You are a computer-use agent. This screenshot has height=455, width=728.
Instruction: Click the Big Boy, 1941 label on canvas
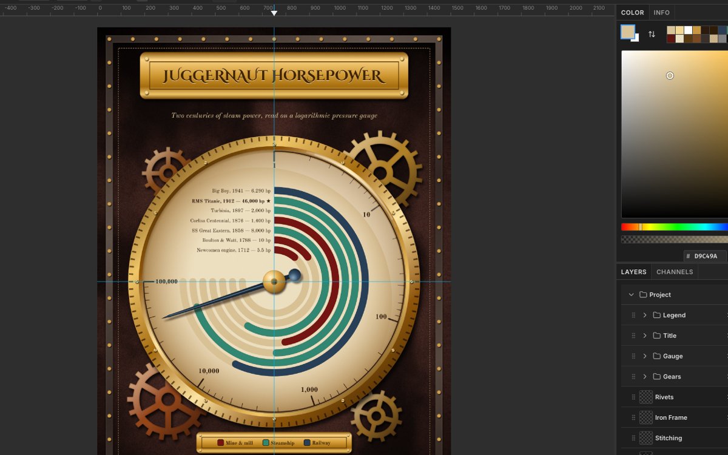click(241, 191)
